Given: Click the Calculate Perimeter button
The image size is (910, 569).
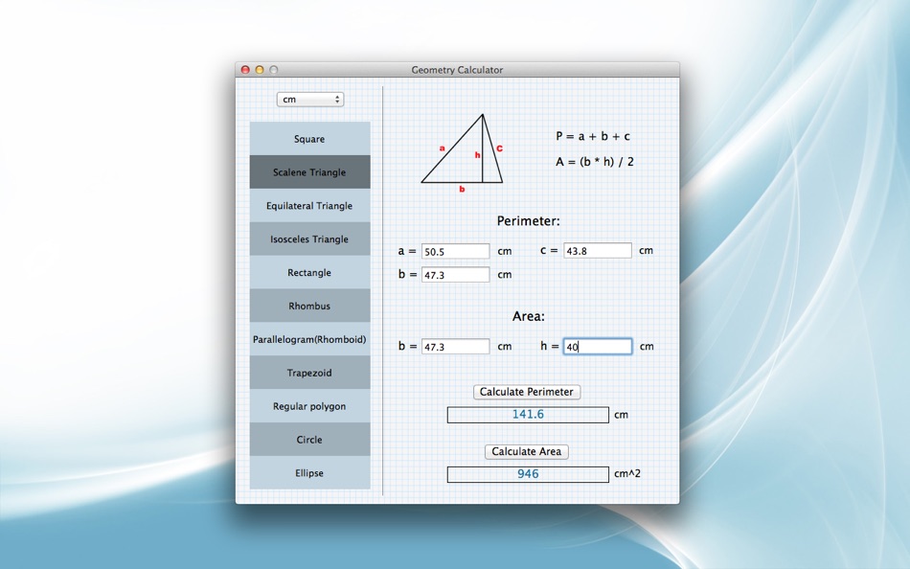Looking at the screenshot, I should 527,392.
